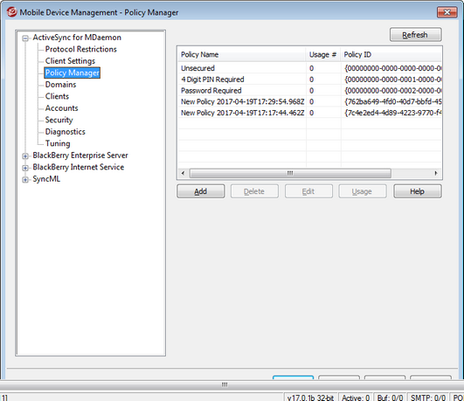The height and width of the screenshot is (401, 464).
Task: Expand the SyncML tree node
Action: click(x=25, y=180)
